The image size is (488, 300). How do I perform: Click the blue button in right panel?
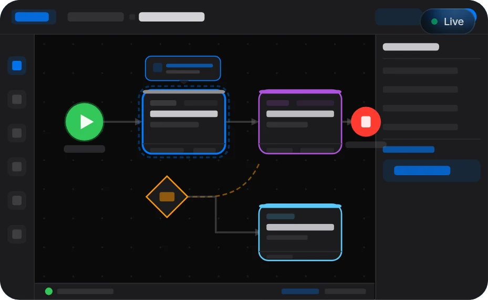[x=431, y=170]
